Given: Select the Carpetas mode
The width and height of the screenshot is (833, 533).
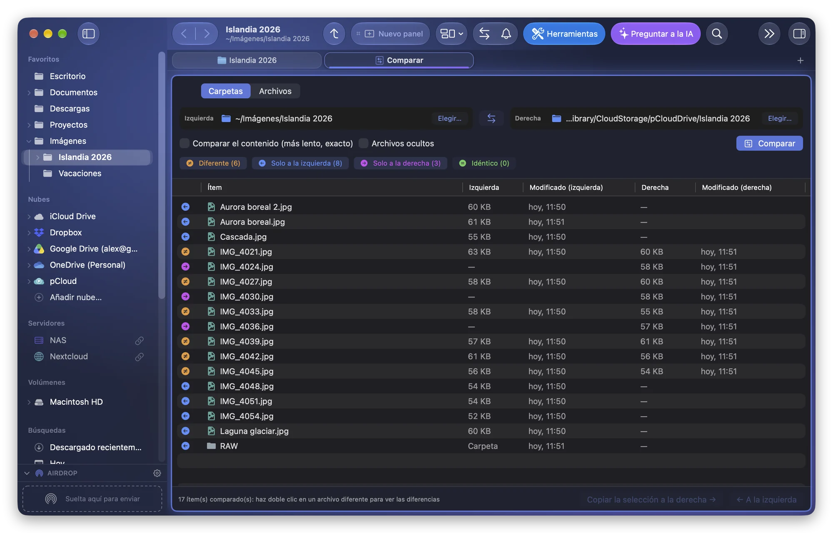Looking at the screenshot, I should (x=225, y=91).
